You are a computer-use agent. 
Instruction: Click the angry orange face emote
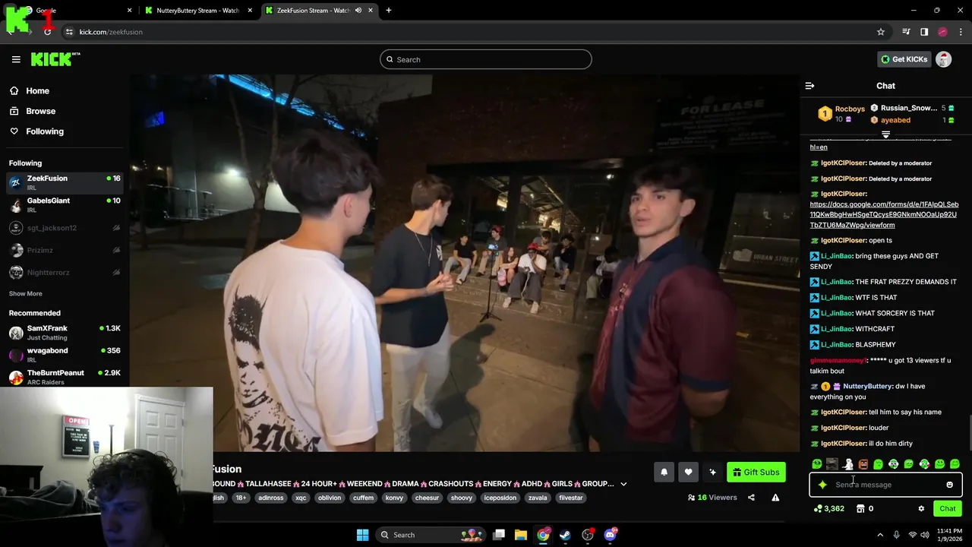863,464
